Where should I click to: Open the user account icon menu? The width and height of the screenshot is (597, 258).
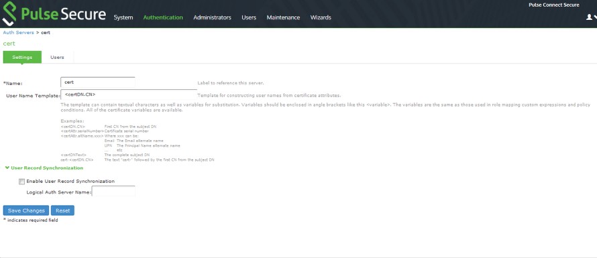coord(591,17)
